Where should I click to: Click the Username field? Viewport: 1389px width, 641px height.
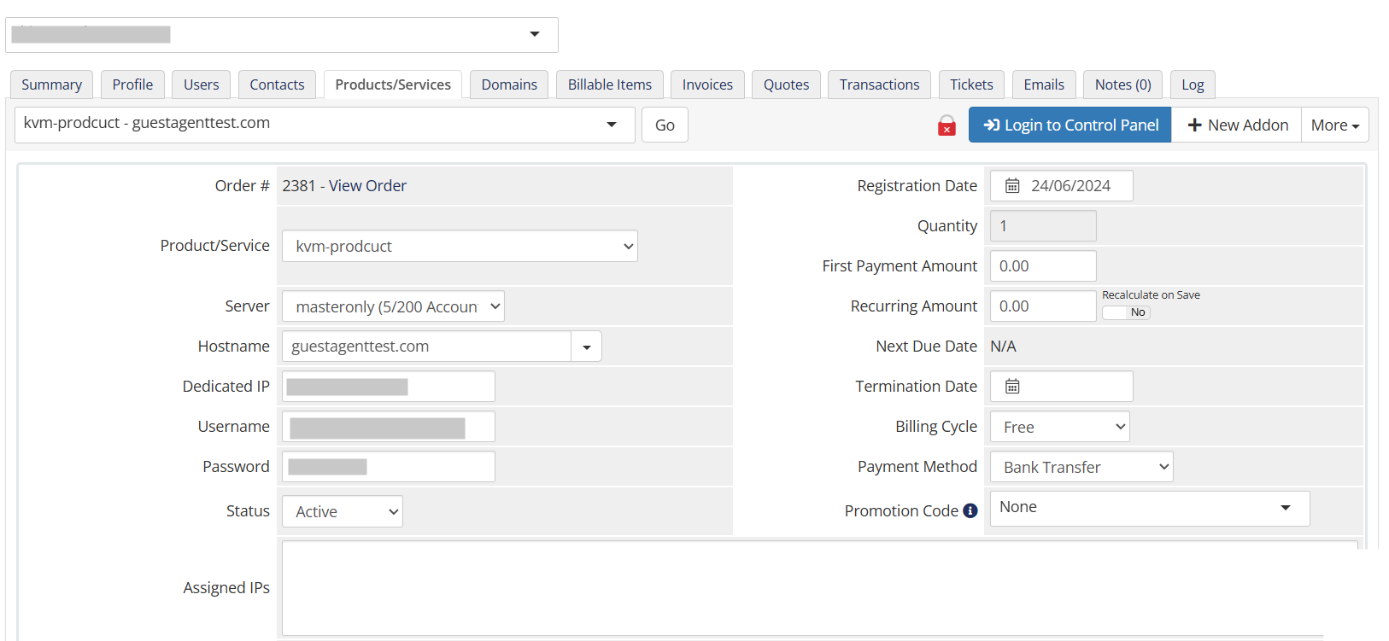(389, 427)
